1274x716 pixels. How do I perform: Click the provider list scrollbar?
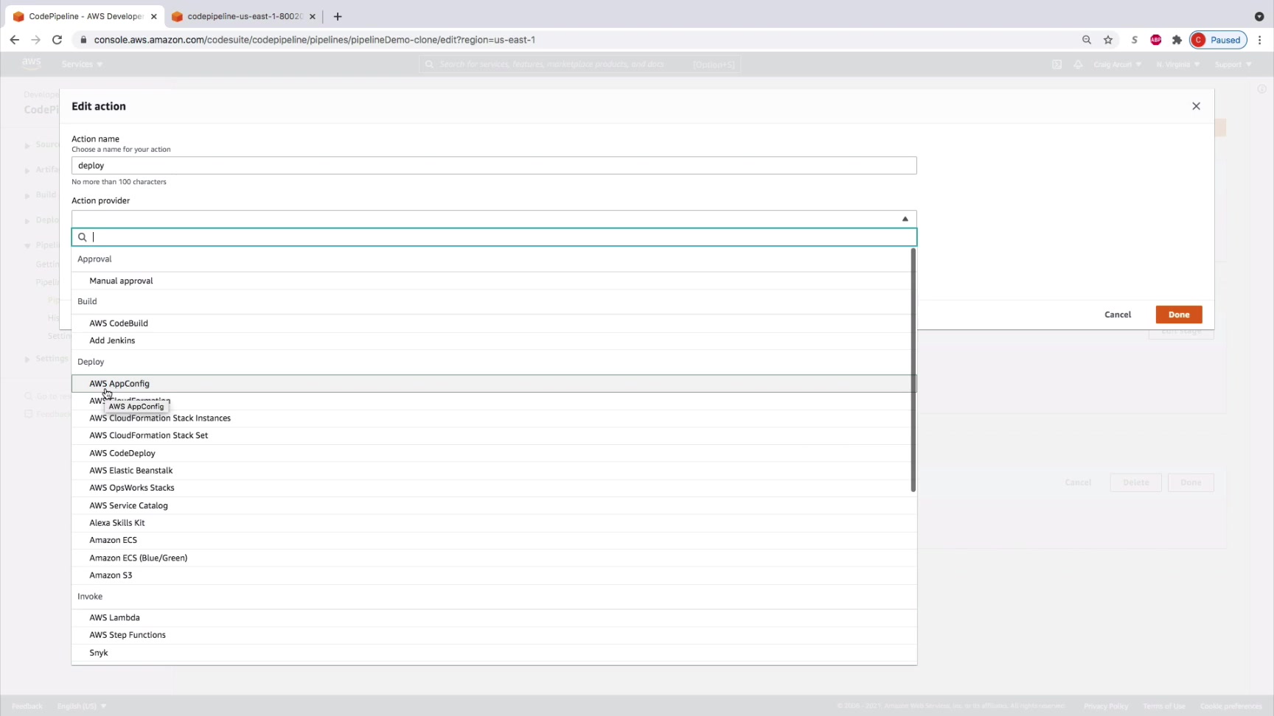(913, 371)
